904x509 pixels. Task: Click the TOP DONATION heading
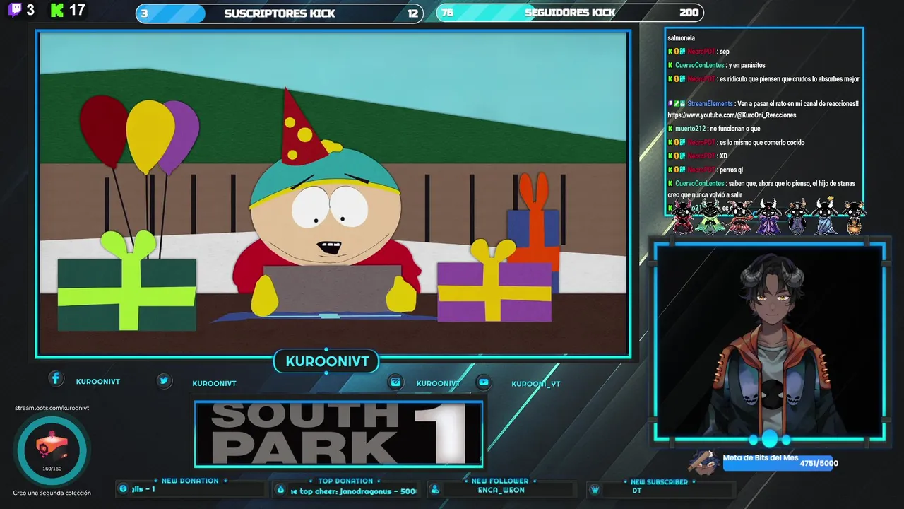pos(345,481)
